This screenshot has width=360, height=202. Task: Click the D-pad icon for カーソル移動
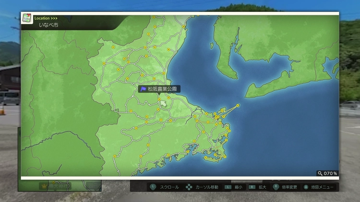(x=189, y=187)
